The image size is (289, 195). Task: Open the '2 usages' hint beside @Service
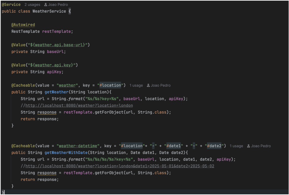32,5
